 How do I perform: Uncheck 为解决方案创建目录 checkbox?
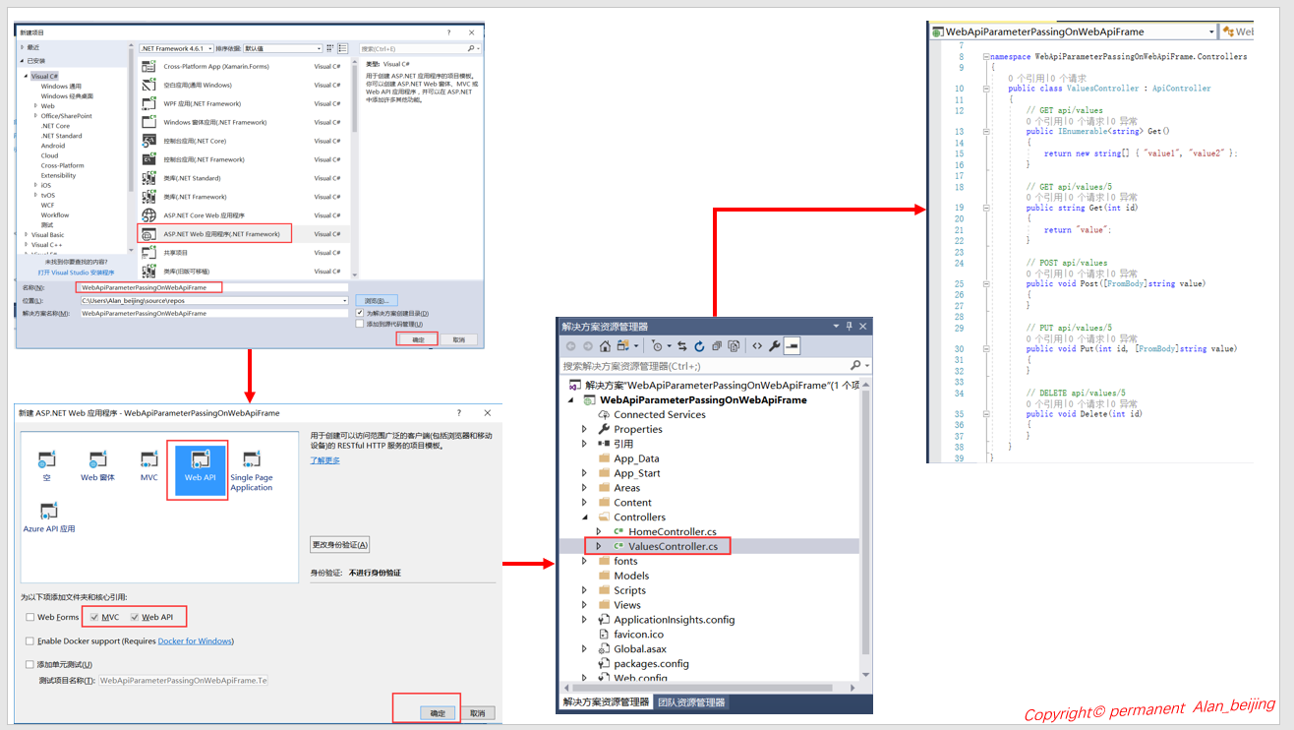[x=360, y=313]
